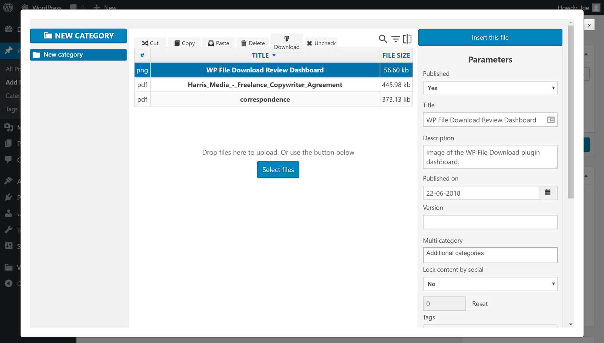
Task: Uncheck the file selection
Action: [x=321, y=43]
